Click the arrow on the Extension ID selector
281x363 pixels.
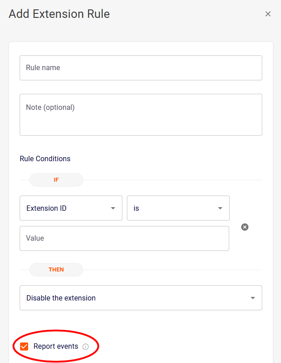113,209
